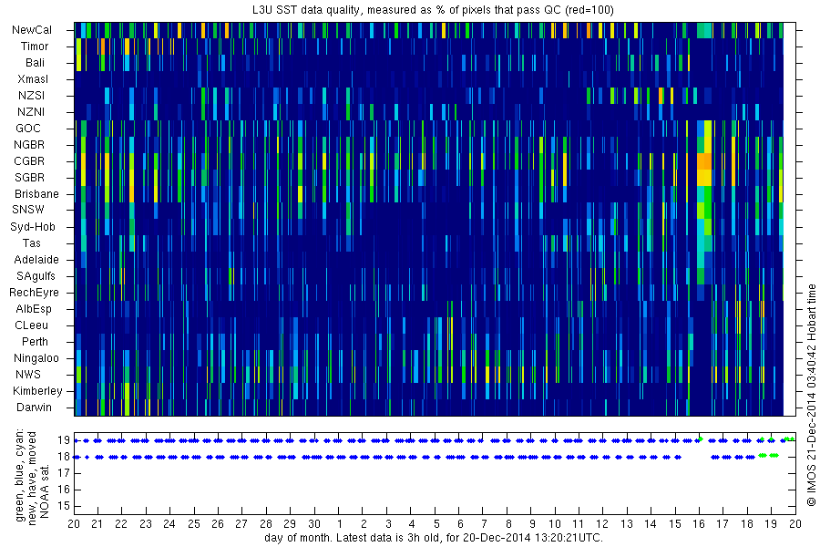Screen dimensions: 820x547
Task: Click the Tas region label
Action: coord(31,243)
